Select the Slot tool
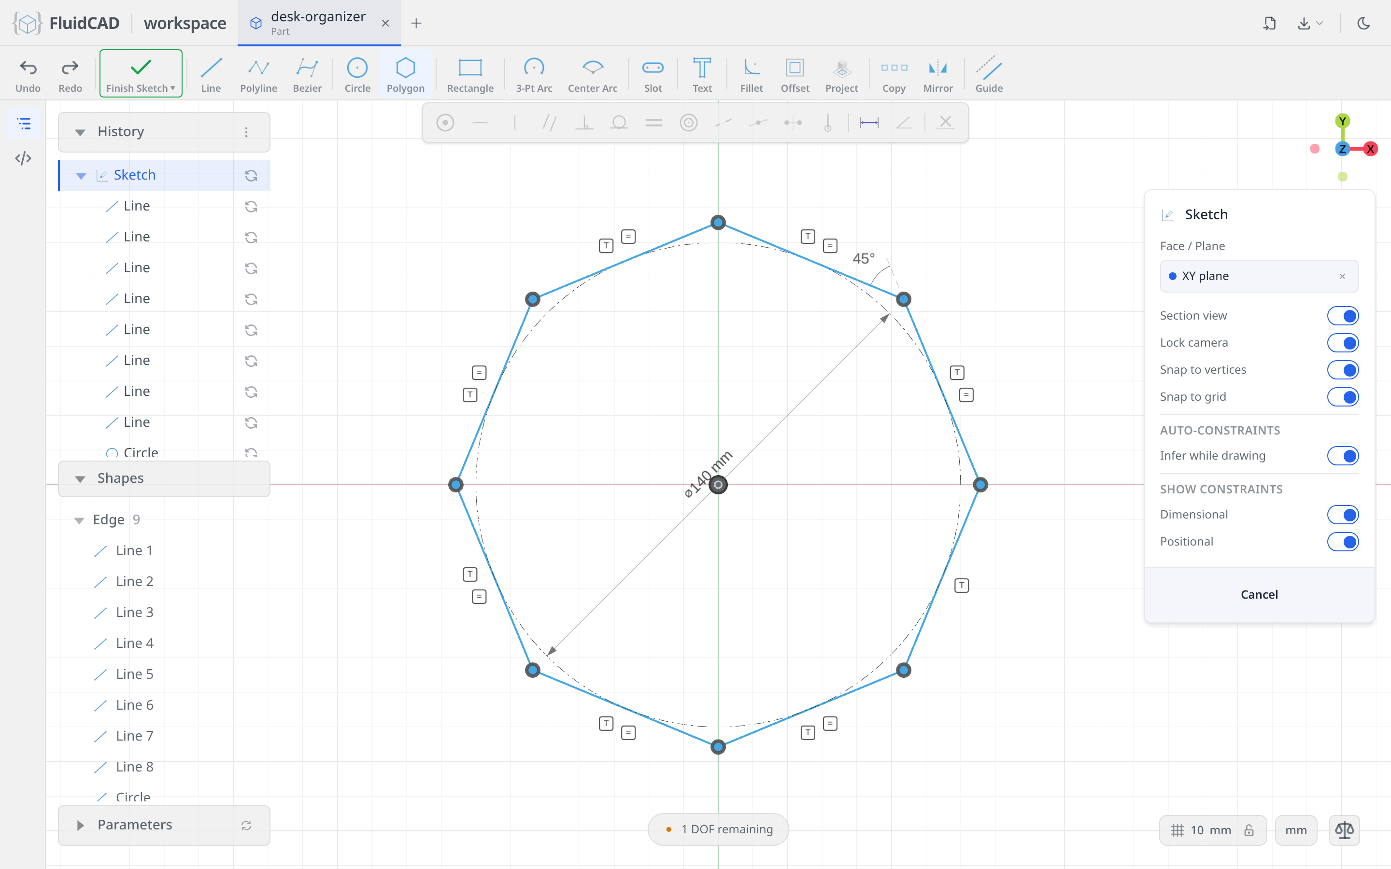Viewport: 1391px width, 869px height. pos(653,75)
